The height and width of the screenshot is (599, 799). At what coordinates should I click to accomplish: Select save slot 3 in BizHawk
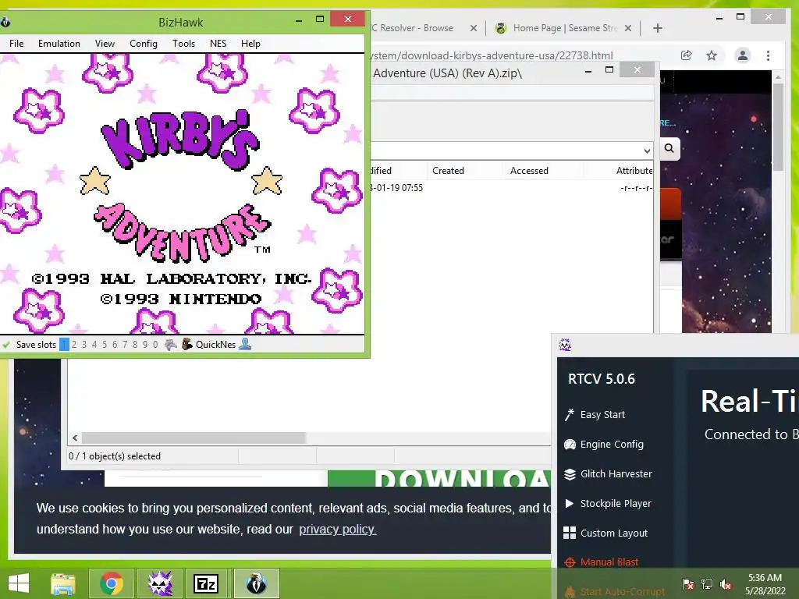click(84, 344)
